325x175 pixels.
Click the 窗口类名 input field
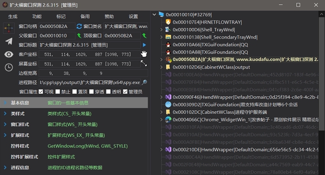tap(126, 26)
